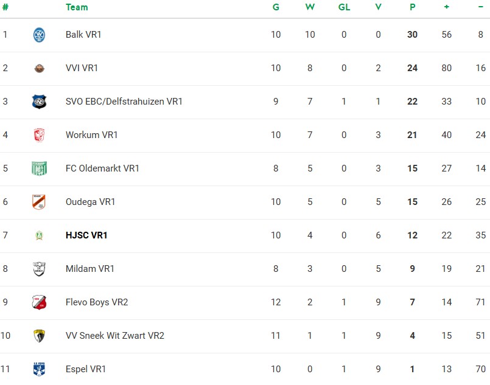Click the Mildam VR1 club logo
This screenshot has width=490, height=385.
click(39, 269)
